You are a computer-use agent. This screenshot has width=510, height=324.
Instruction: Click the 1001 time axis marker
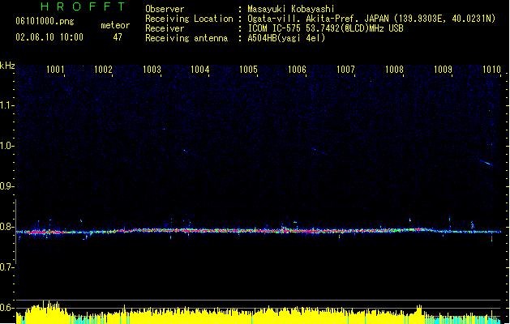[55, 70]
